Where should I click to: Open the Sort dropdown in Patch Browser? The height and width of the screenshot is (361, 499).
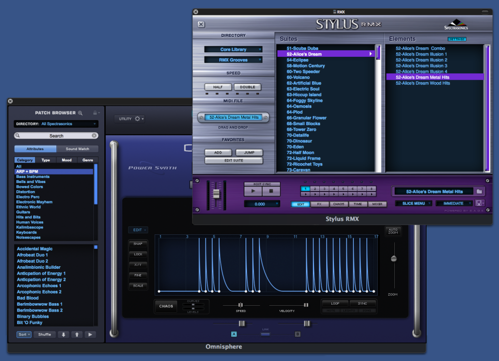tap(24, 334)
